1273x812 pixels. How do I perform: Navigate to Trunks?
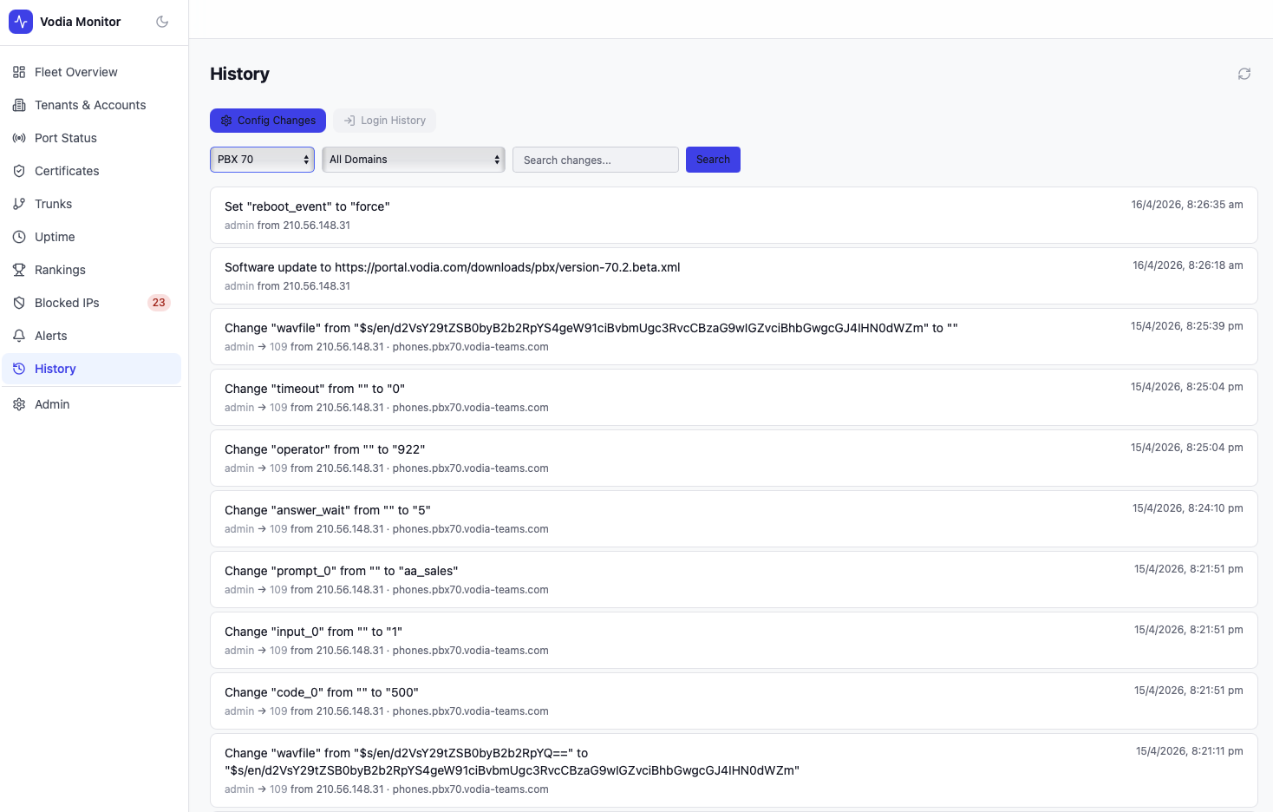[x=53, y=204]
